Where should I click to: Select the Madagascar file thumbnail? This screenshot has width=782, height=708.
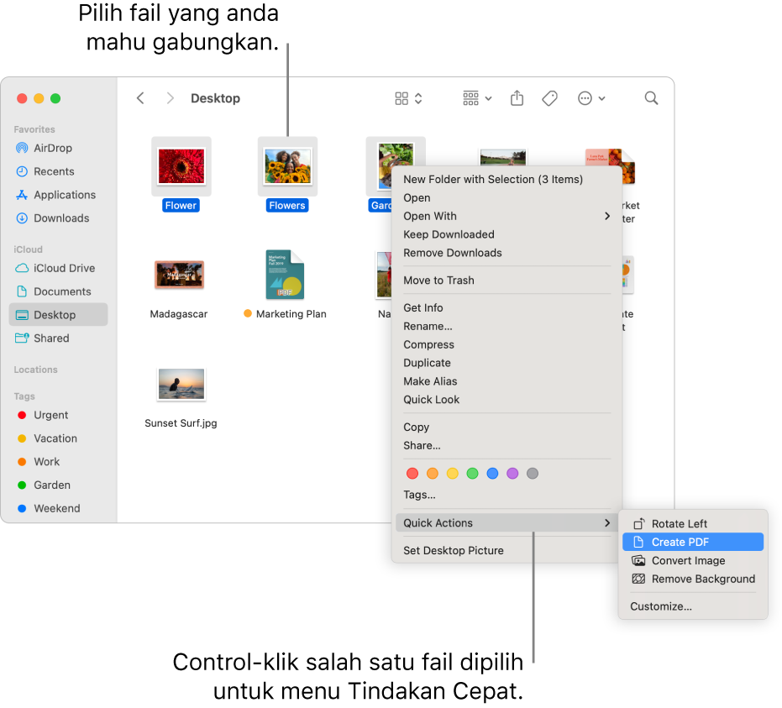click(x=179, y=275)
